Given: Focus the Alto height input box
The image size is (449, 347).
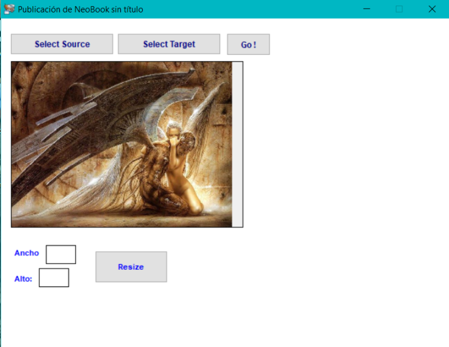Looking at the screenshot, I should (54, 278).
